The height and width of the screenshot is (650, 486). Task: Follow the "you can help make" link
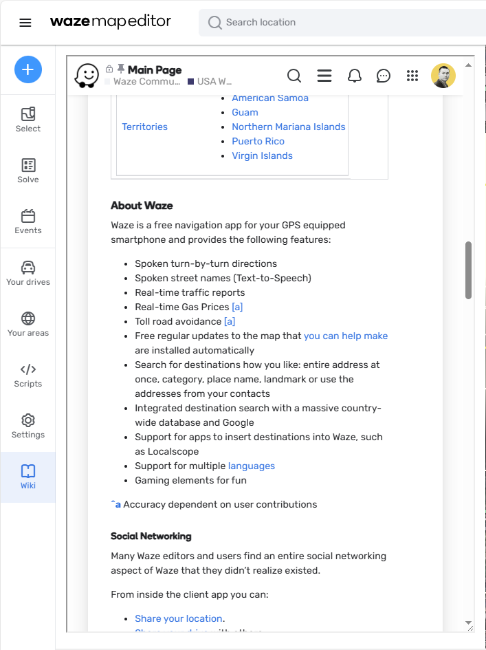pos(346,336)
